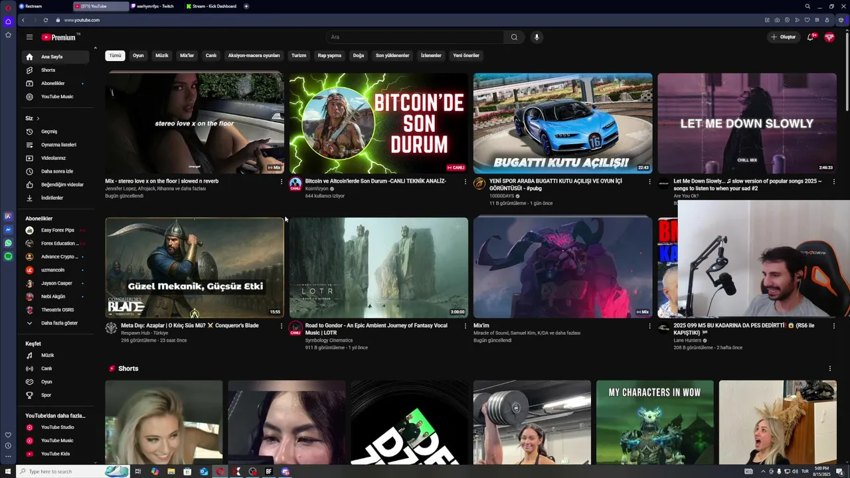
Task: Open Oynatma listeleri playlists
Action: 56,145
